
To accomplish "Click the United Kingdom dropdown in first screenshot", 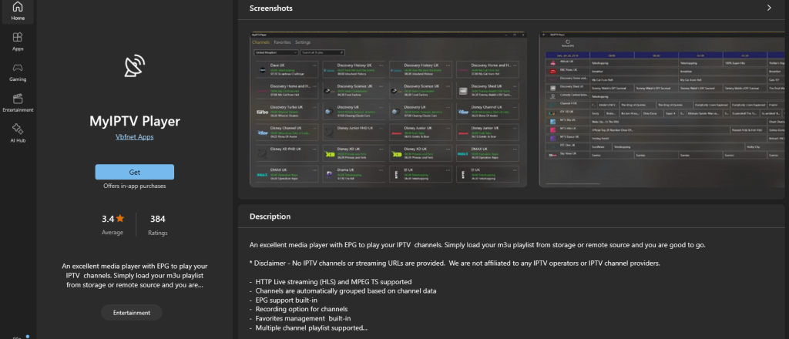I will (x=275, y=52).
